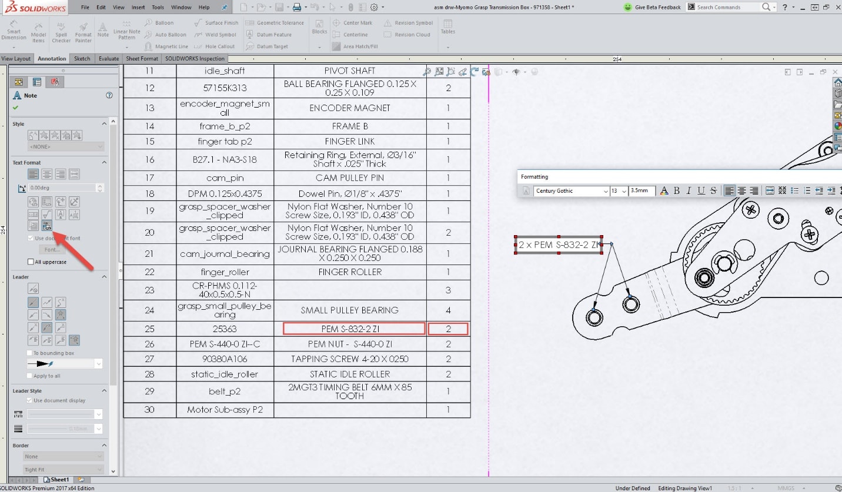This screenshot has height=492, width=842.
Task: Click the Surface Finish tool
Action: [216, 23]
